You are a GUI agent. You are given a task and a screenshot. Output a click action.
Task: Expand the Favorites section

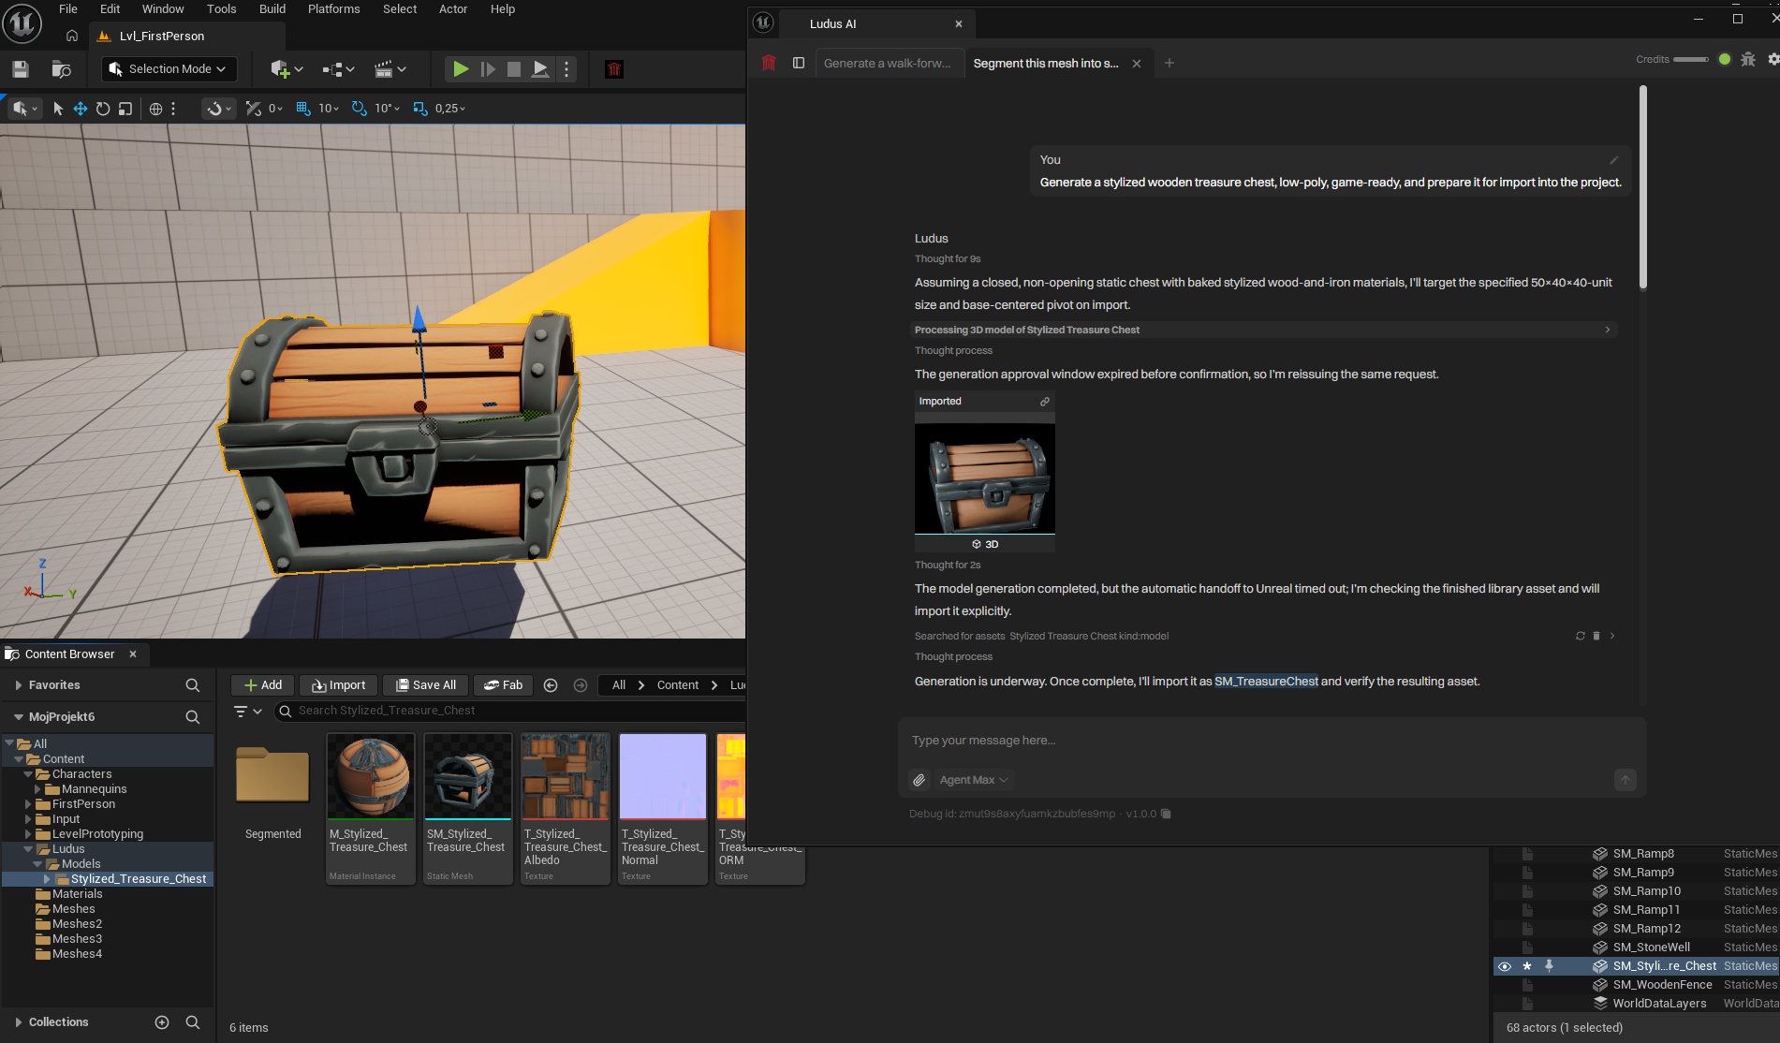pyautogui.click(x=18, y=685)
